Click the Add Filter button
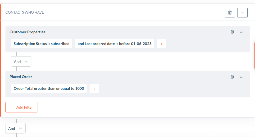This screenshot has width=255, height=137. (x=22, y=107)
